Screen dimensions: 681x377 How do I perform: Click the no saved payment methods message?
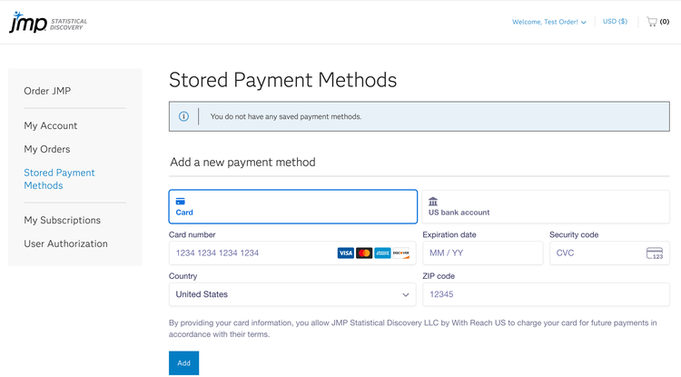click(286, 116)
